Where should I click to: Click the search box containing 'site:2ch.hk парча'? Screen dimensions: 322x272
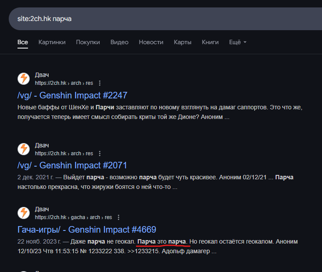coord(165,19)
